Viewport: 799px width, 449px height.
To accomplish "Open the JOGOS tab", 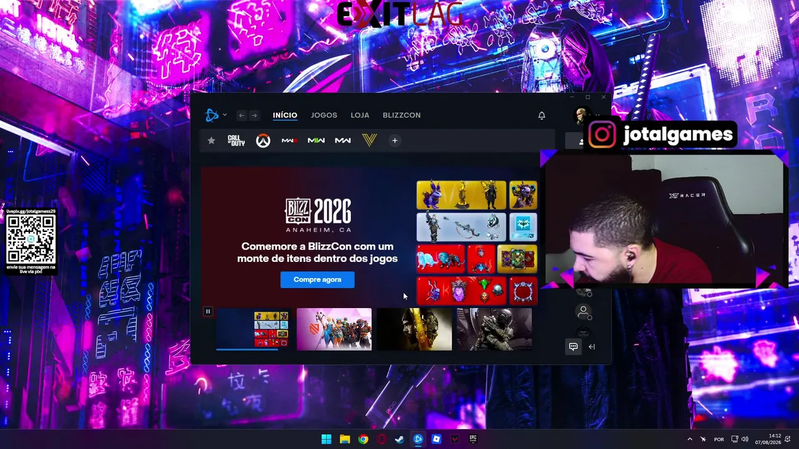I will 324,115.
